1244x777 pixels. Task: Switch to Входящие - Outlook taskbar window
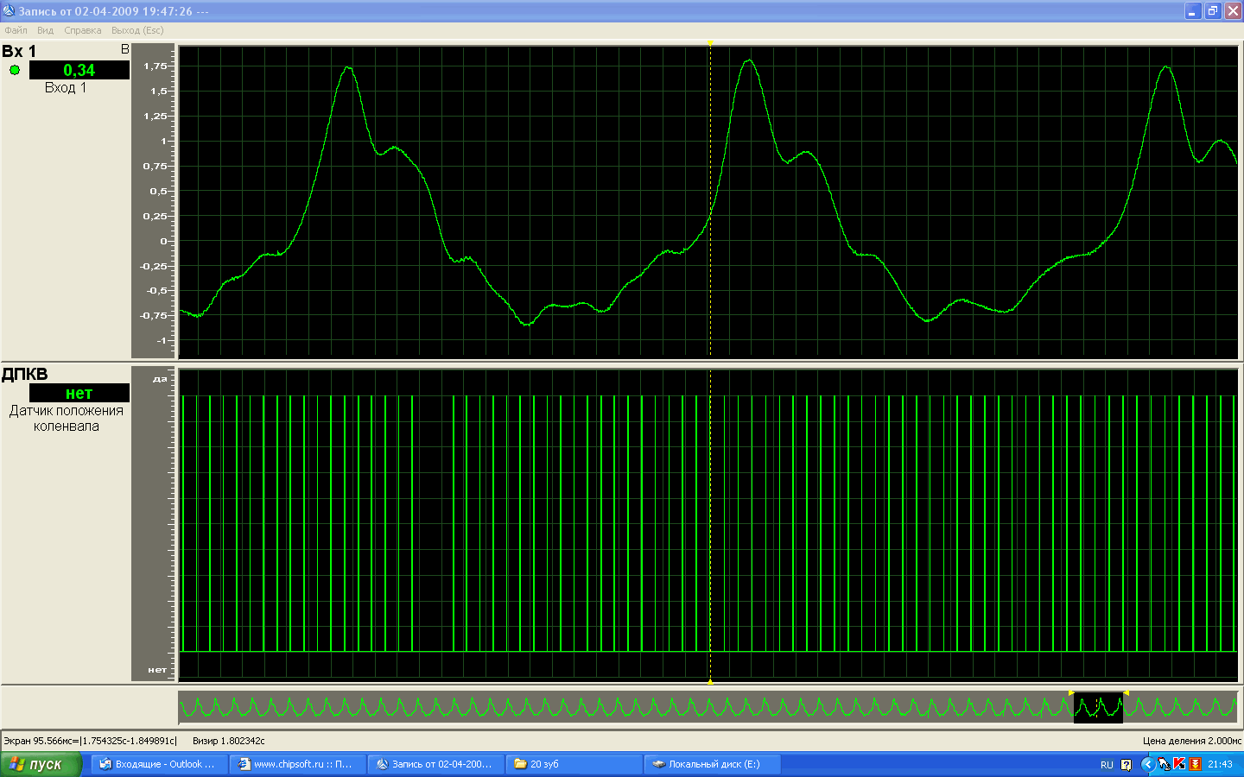pyautogui.click(x=160, y=764)
